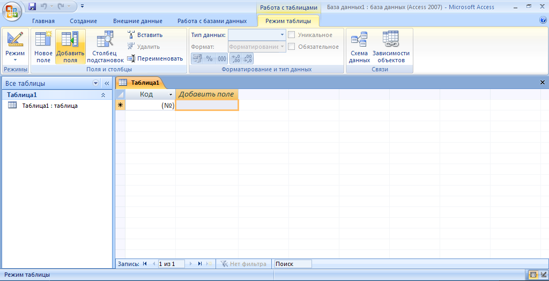Open Схема данных relationships
This screenshot has height=281, width=549.
tap(359, 47)
